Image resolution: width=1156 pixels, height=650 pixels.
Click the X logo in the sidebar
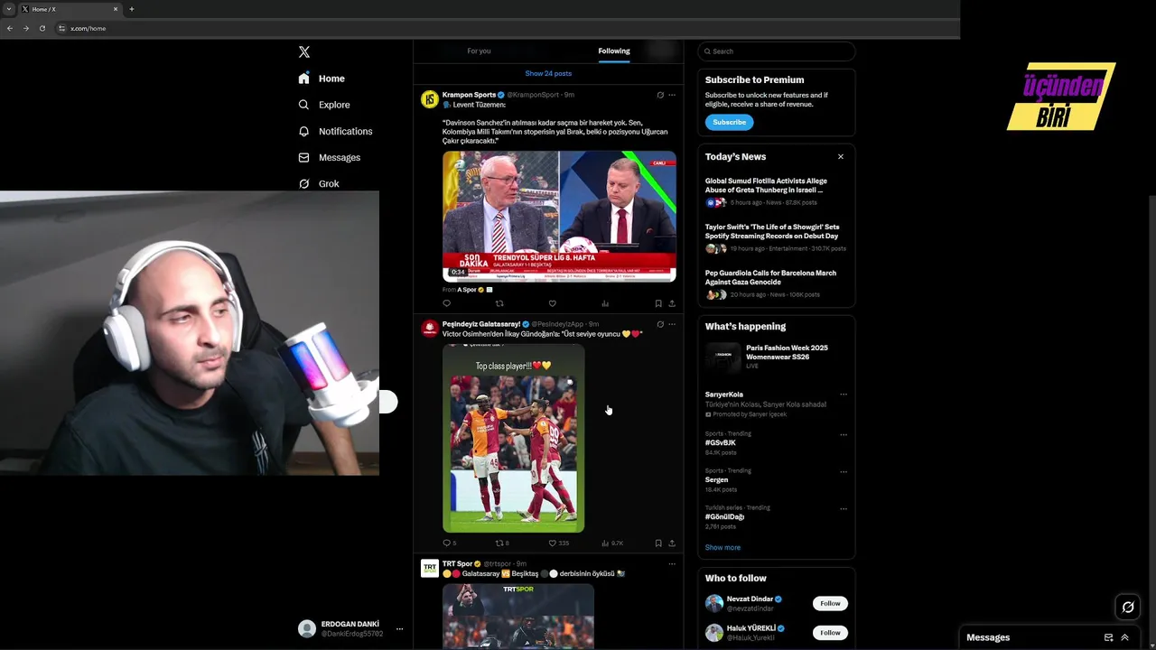[x=304, y=52]
